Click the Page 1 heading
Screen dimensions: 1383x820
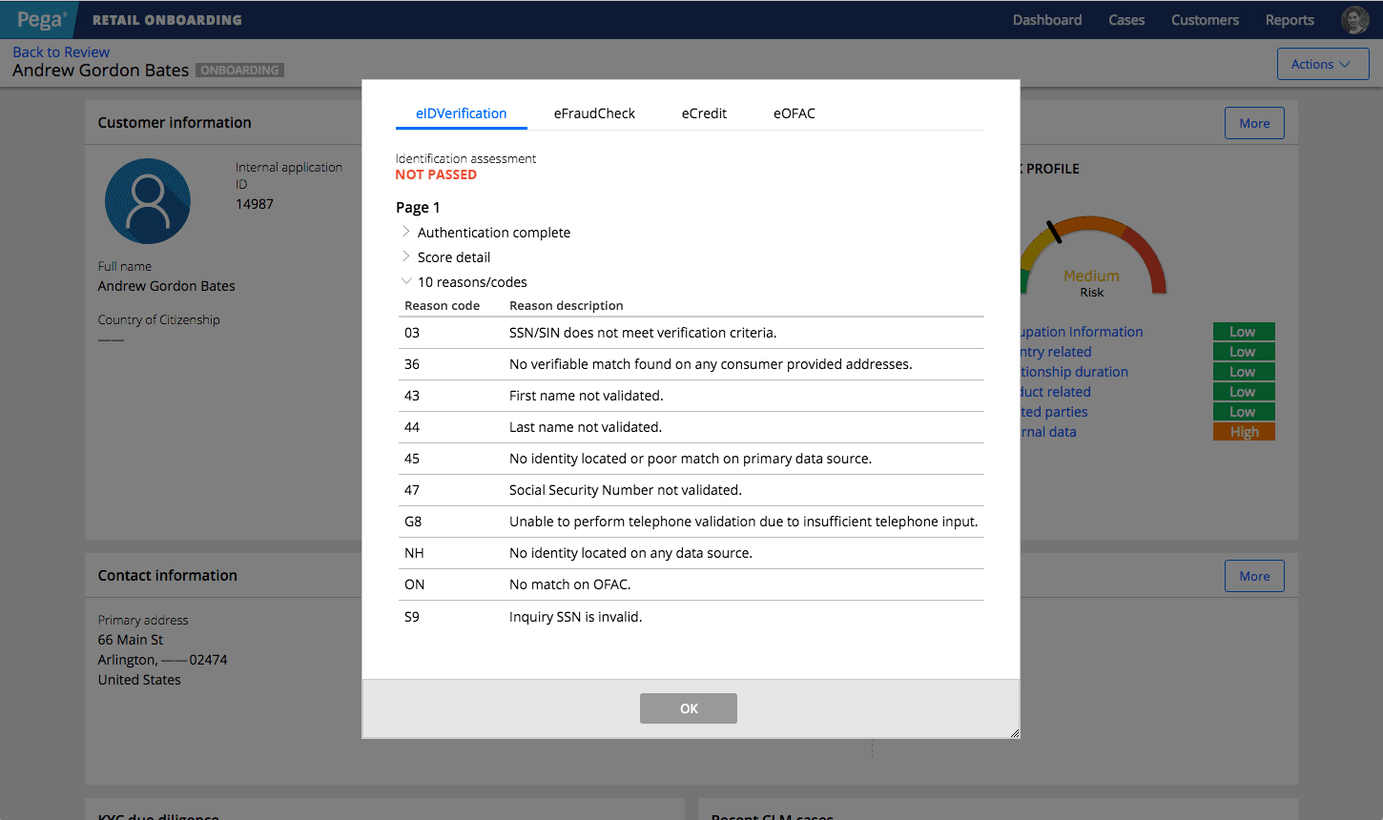coord(418,207)
